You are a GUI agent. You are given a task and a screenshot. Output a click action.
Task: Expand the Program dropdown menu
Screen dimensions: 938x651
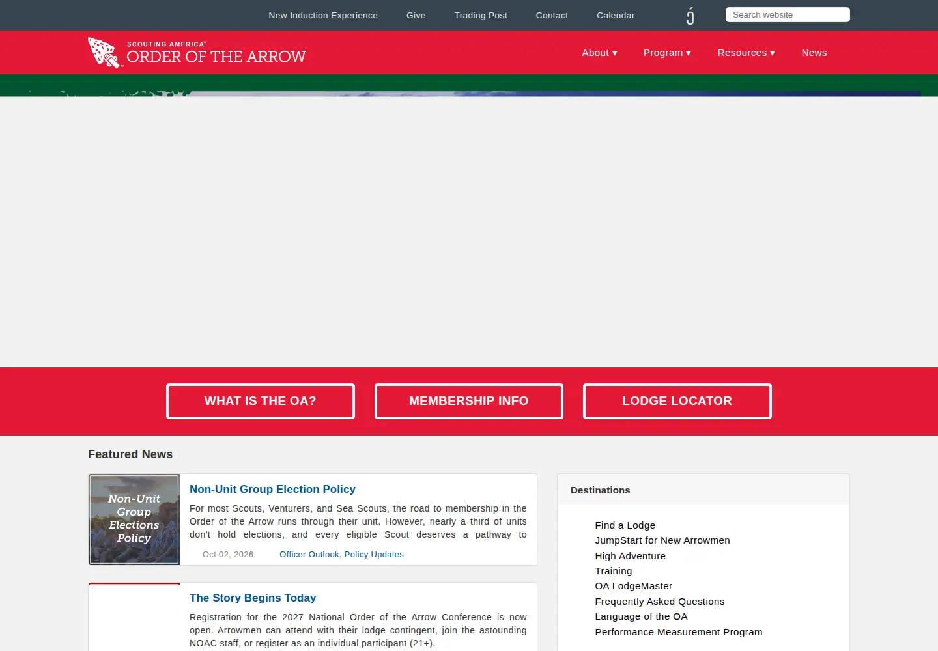tap(667, 53)
